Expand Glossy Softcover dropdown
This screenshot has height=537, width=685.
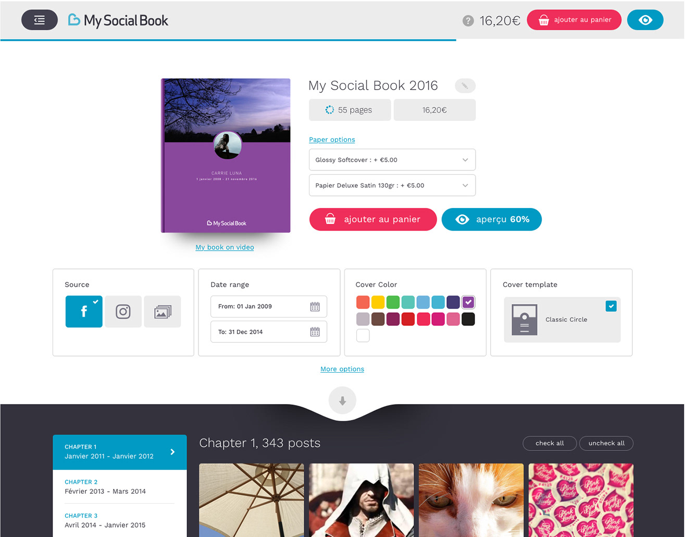click(x=392, y=160)
